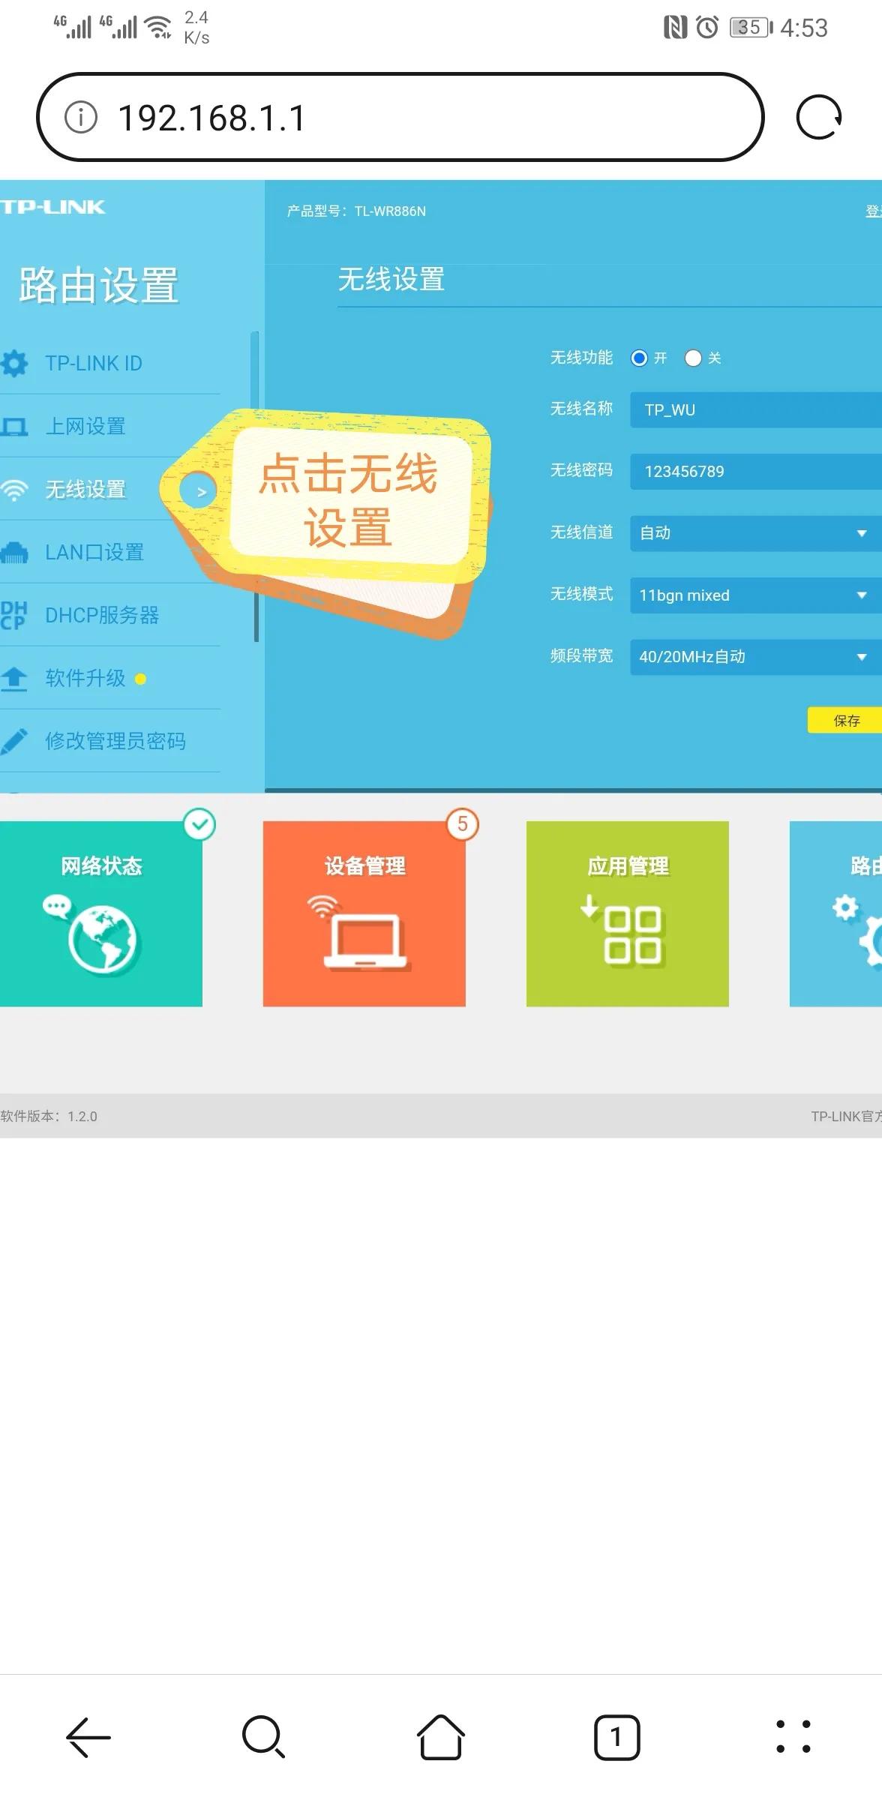
Task: Click the 上网设置 computer icon
Action: tap(13, 427)
